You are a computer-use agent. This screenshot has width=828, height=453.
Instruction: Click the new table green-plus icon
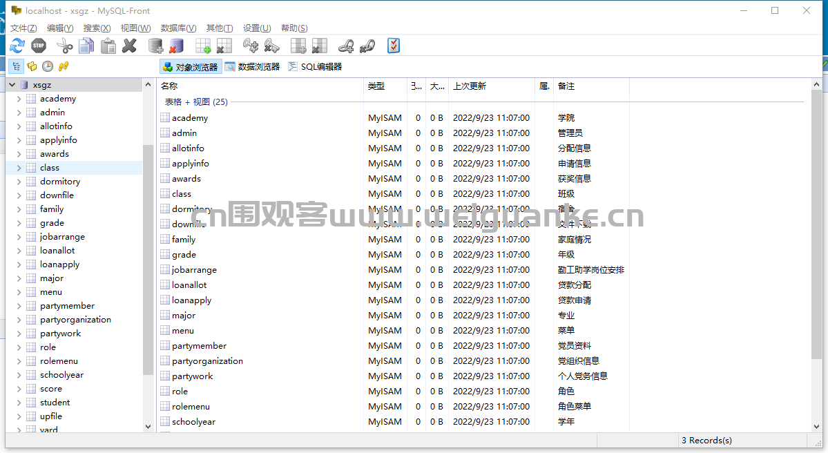coord(203,46)
